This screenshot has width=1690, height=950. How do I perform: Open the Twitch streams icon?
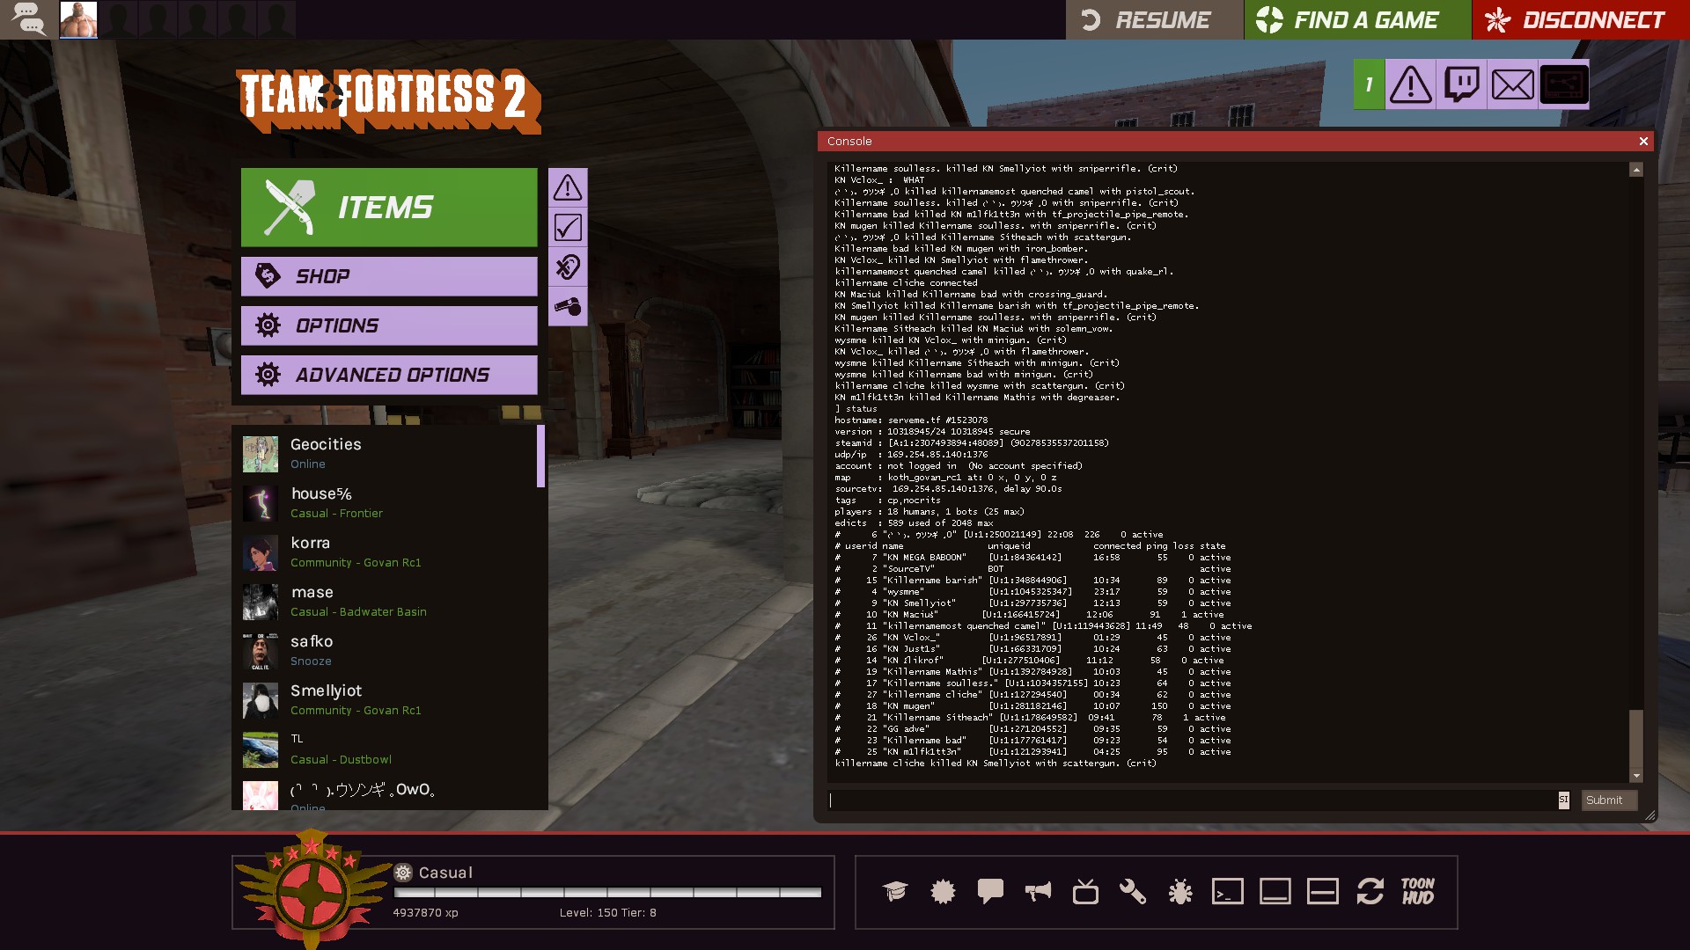[1461, 84]
